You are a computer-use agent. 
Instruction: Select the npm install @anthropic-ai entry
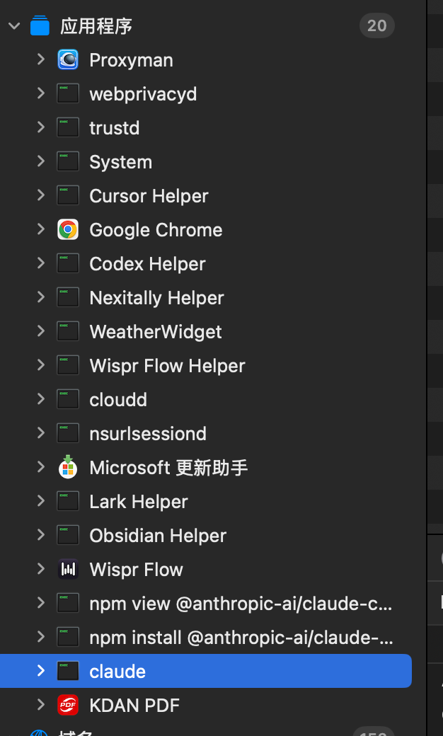click(x=241, y=638)
